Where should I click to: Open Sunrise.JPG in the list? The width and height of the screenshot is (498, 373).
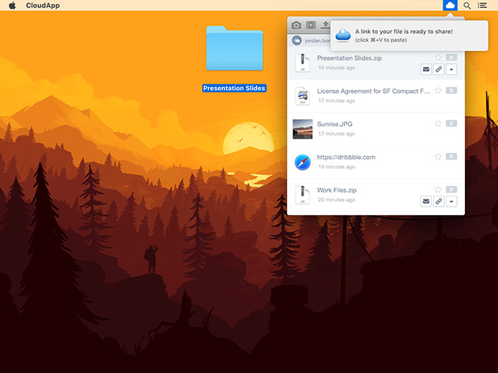coord(375,129)
